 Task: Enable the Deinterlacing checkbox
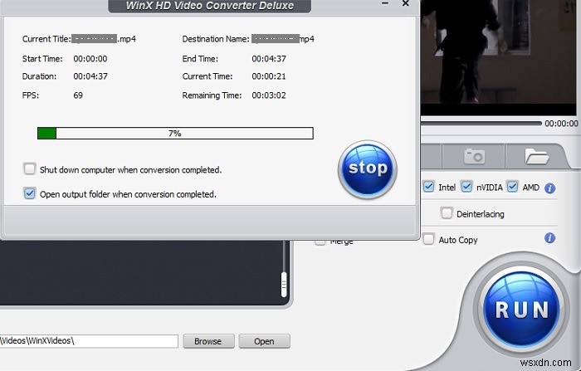pyautogui.click(x=447, y=213)
